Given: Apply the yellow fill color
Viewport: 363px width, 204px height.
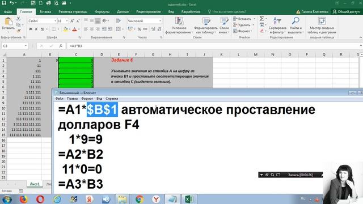Looking at the screenshot, I should coord(66,29).
